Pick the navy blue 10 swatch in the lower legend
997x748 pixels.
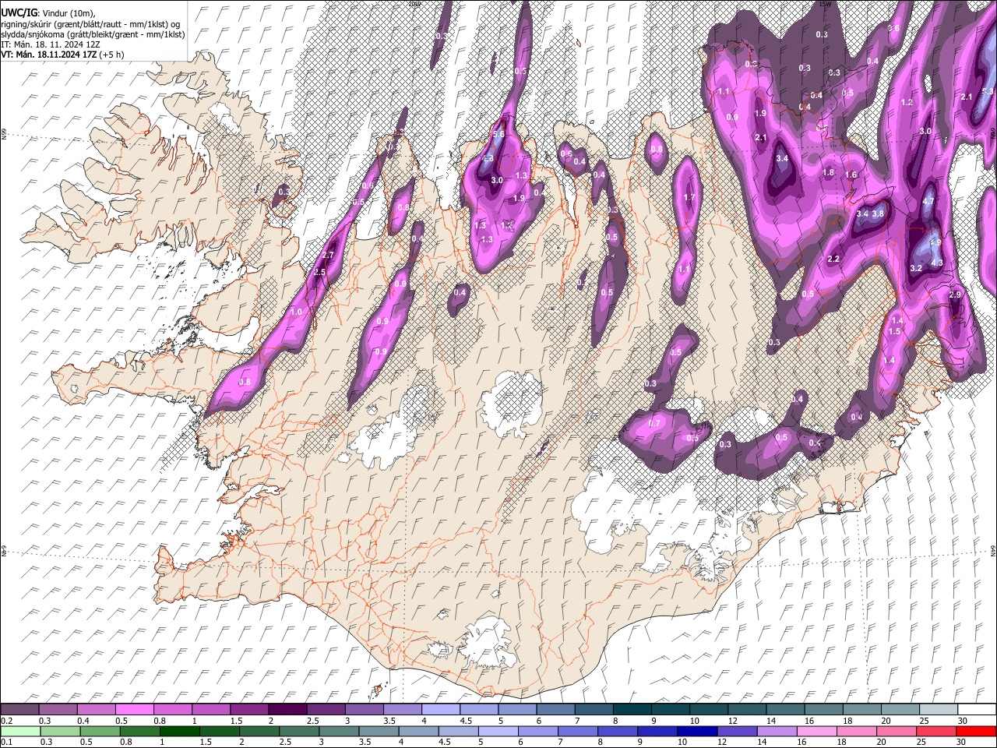pyautogui.click(x=697, y=731)
